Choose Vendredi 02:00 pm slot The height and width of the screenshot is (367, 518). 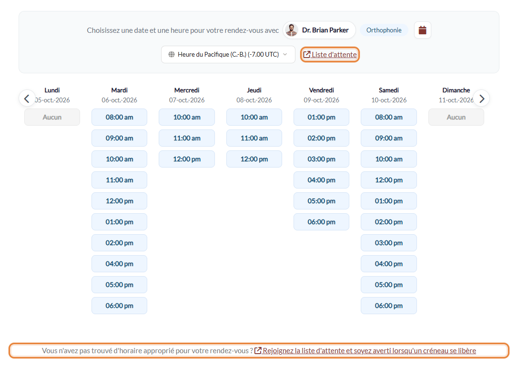pyautogui.click(x=322, y=138)
